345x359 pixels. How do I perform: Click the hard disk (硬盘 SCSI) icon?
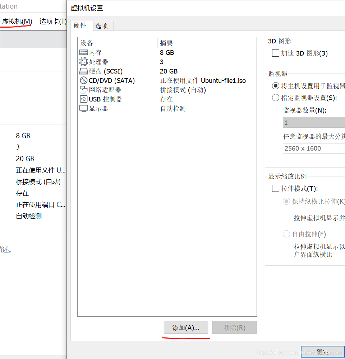pos(83,71)
